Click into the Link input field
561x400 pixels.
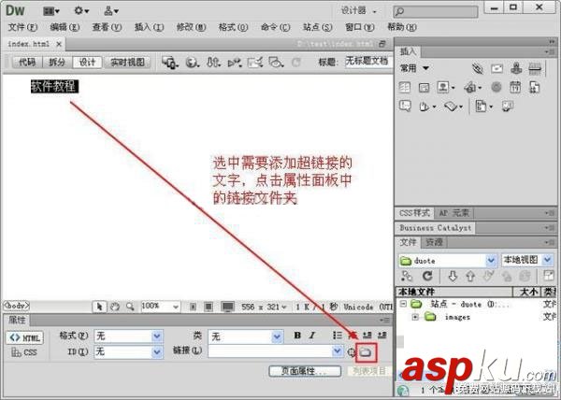(x=270, y=351)
